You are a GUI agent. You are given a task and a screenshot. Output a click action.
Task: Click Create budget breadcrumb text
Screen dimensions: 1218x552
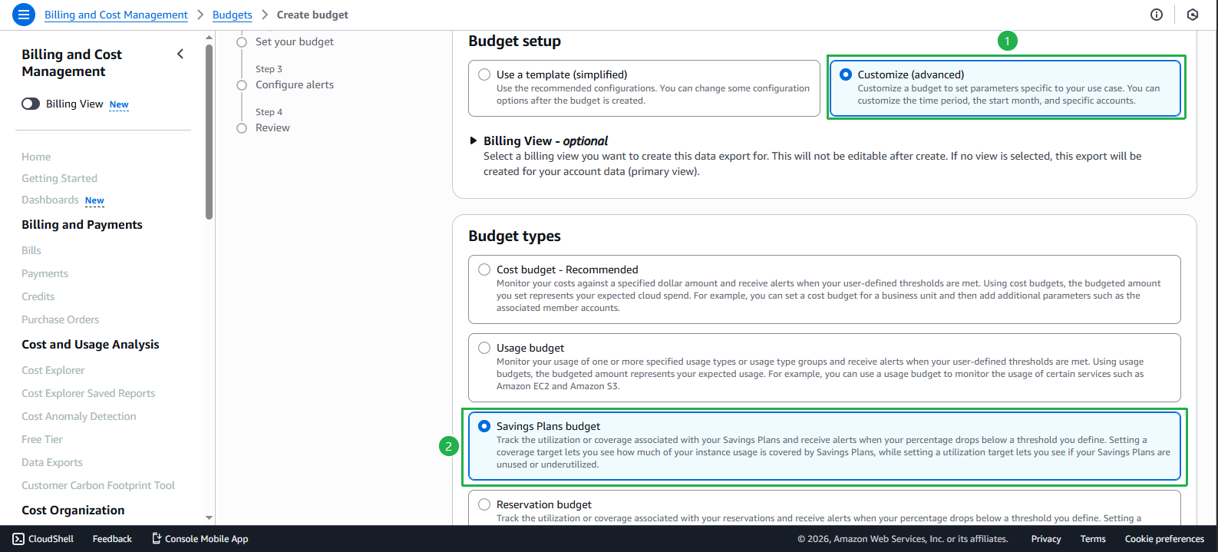312,15
